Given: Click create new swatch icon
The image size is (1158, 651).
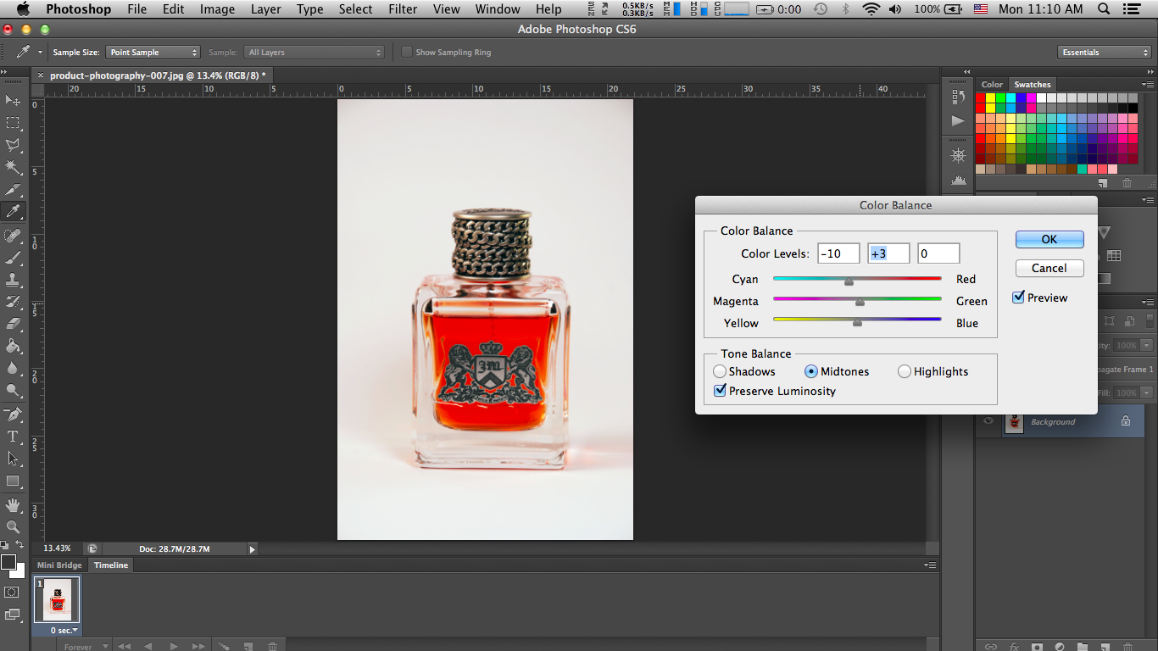Looking at the screenshot, I should [1103, 182].
